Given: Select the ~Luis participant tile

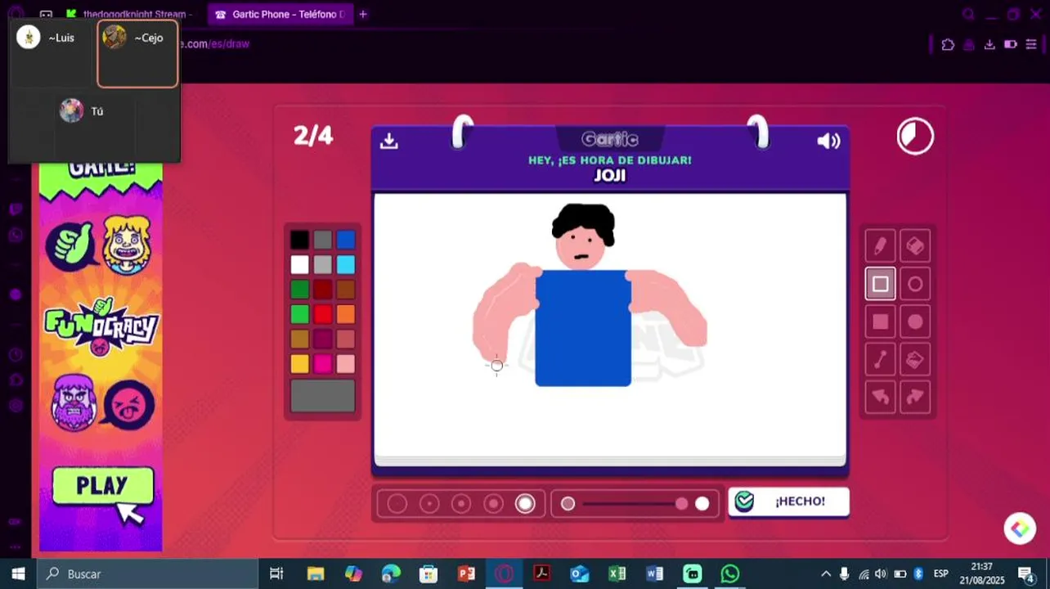Looking at the screenshot, I should (52, 53).
